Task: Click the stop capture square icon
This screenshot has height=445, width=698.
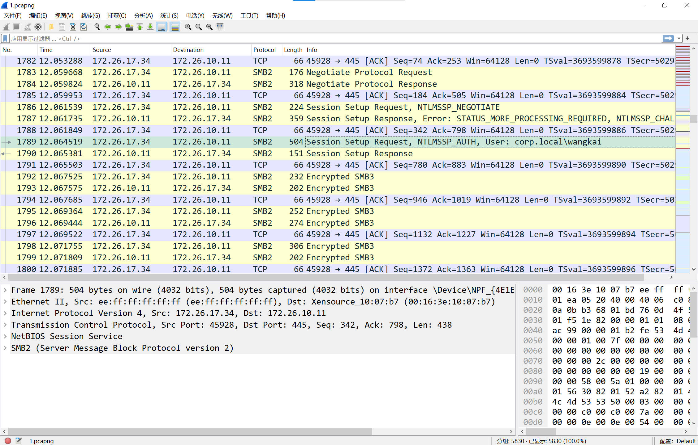Action: pos(17,27)
